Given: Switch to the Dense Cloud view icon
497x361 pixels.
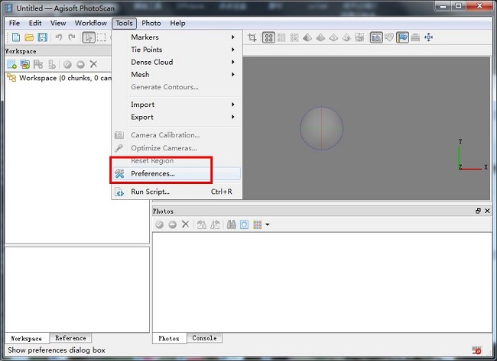Looking at the screenshot, I should [x=281, y=37].
